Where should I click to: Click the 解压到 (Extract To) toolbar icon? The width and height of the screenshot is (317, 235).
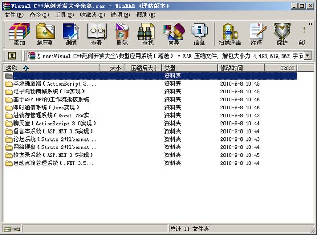45,34
